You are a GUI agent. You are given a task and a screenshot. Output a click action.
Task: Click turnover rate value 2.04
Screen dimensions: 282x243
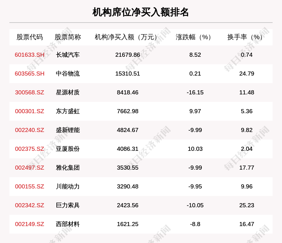(247, 149)
